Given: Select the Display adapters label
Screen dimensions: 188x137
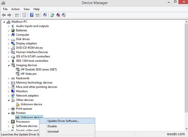Looking at the screenshot, I should click(26, 43).
